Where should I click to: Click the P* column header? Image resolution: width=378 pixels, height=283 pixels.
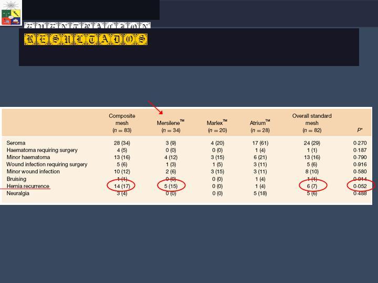(360, 130)
